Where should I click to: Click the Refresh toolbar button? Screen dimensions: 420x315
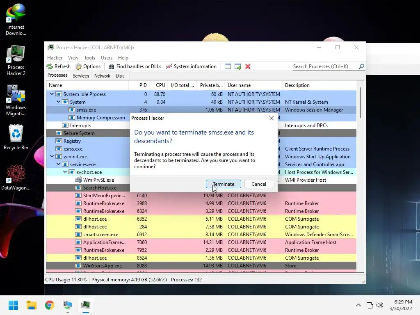59,66
